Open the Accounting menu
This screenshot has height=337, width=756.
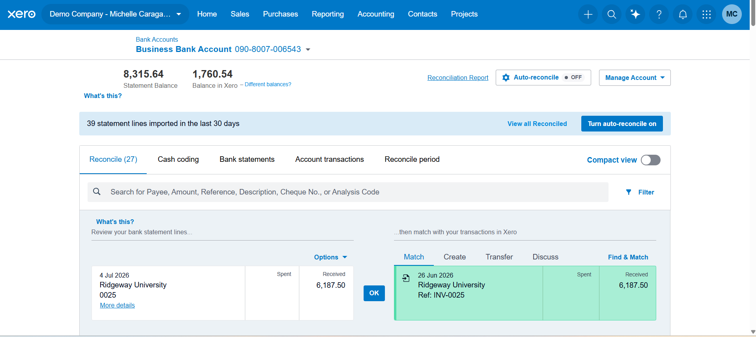point(376,14)
